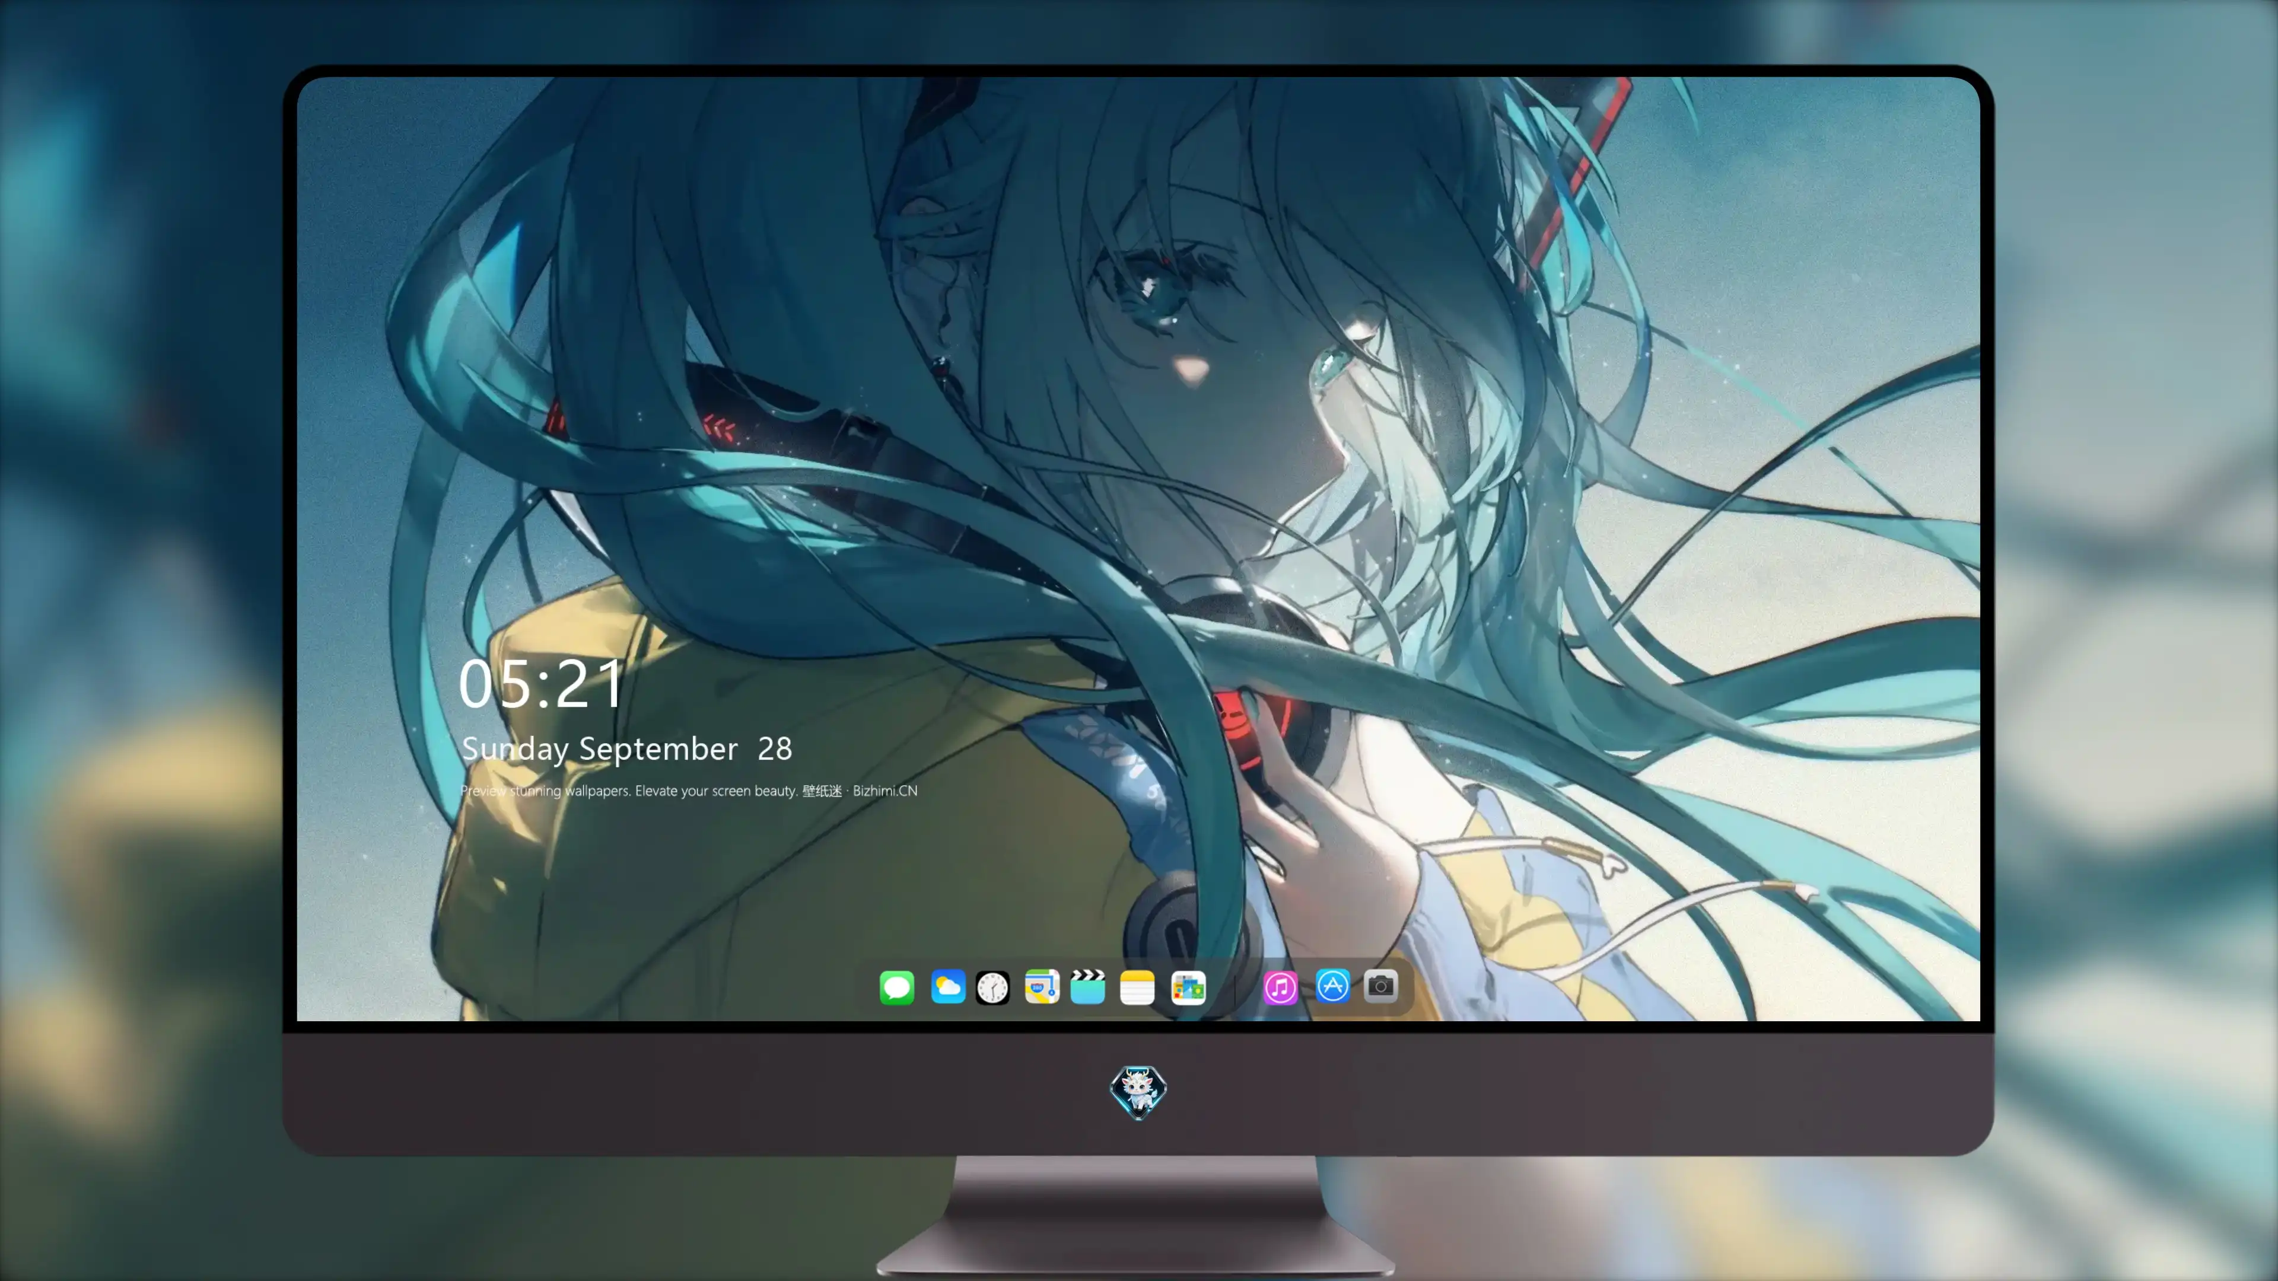
Task: Launch the Videos clapperboard app
Action: click(x=1088, y=987)
